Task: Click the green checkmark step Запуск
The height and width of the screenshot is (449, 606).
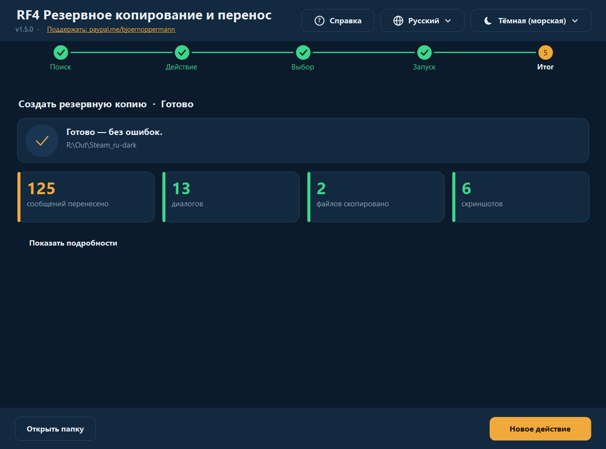Action: (x=424, y=52)
